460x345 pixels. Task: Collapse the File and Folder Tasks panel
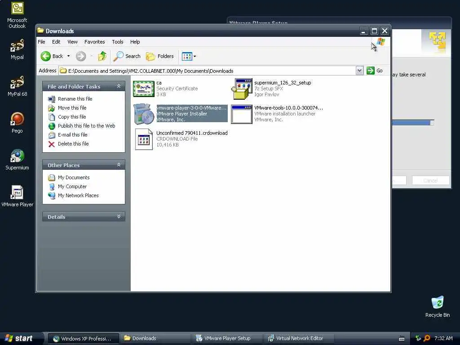tap(119, 86)
